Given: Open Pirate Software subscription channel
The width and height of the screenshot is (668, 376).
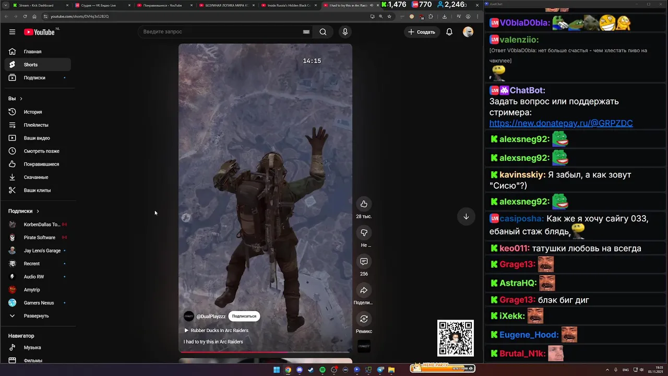Looking at the screenshot, I should tap(38, 238).
